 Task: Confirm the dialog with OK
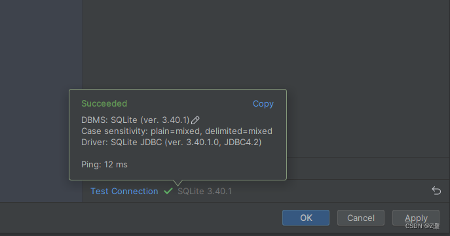click(x=306, y=218)
